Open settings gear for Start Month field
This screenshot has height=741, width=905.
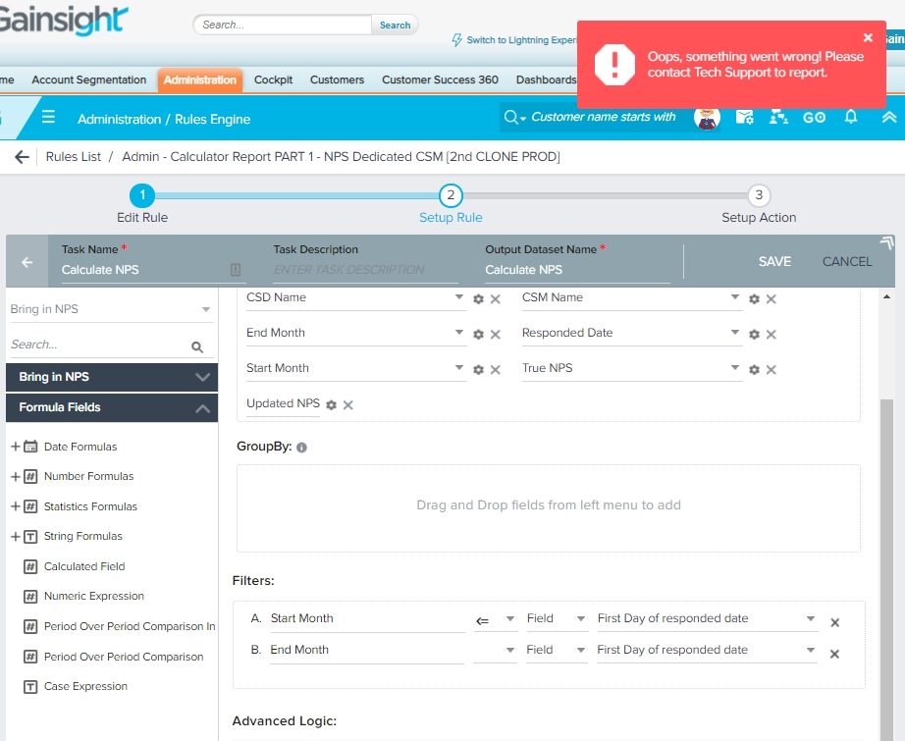(478, 369)
